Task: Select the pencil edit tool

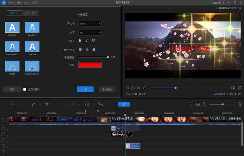Action: (x=33, y=104)
